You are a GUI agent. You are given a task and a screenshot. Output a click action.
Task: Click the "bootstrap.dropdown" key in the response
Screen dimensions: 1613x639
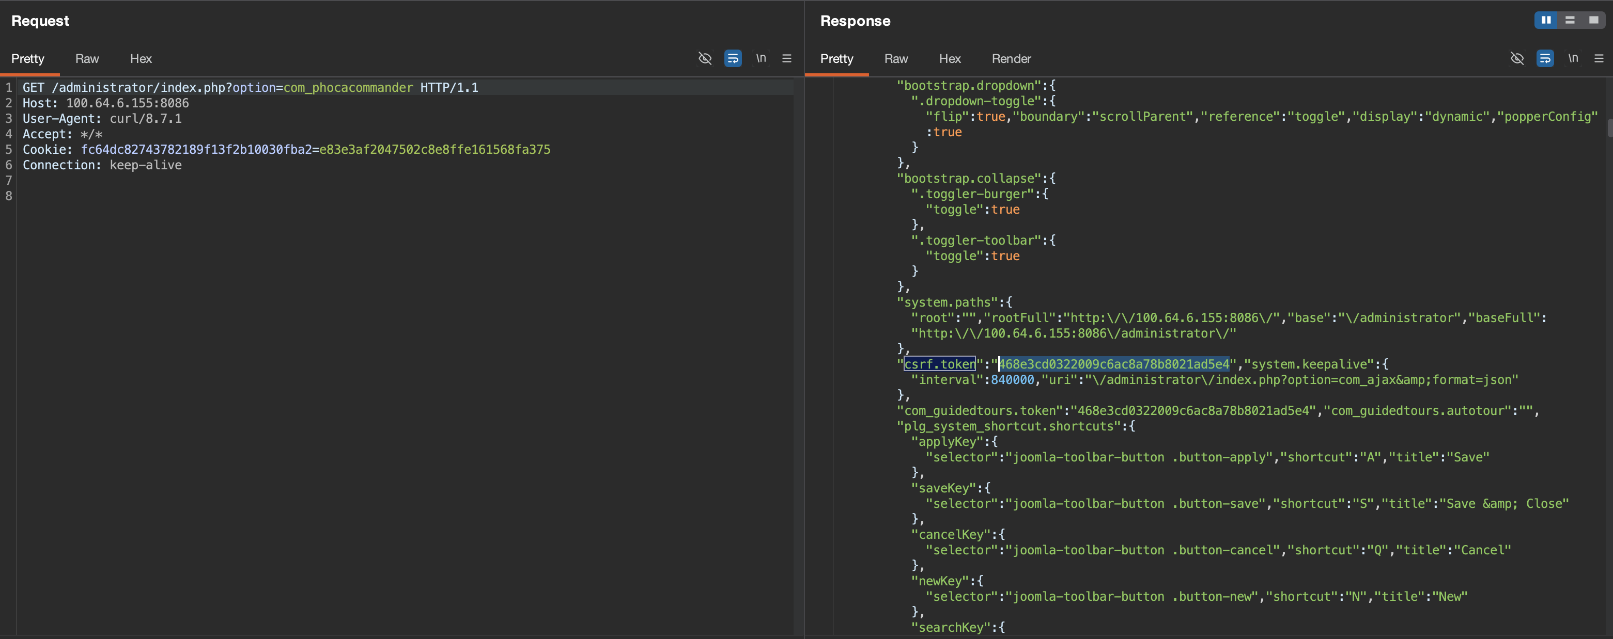click(968, 86)
